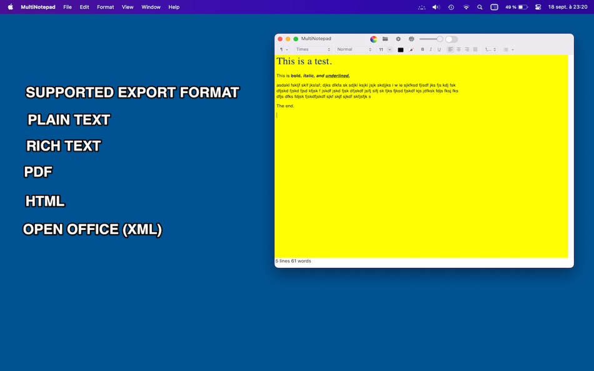Open the Help menu
594x371 pixels.
pyautogui.click(x=174, y=7)
